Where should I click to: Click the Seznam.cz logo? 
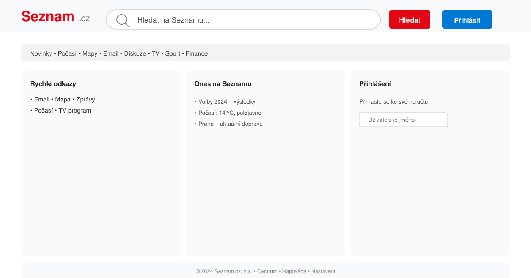(x=55, y=17)
